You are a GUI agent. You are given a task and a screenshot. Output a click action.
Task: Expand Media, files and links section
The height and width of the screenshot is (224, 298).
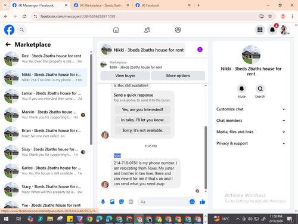pos(251,132)
